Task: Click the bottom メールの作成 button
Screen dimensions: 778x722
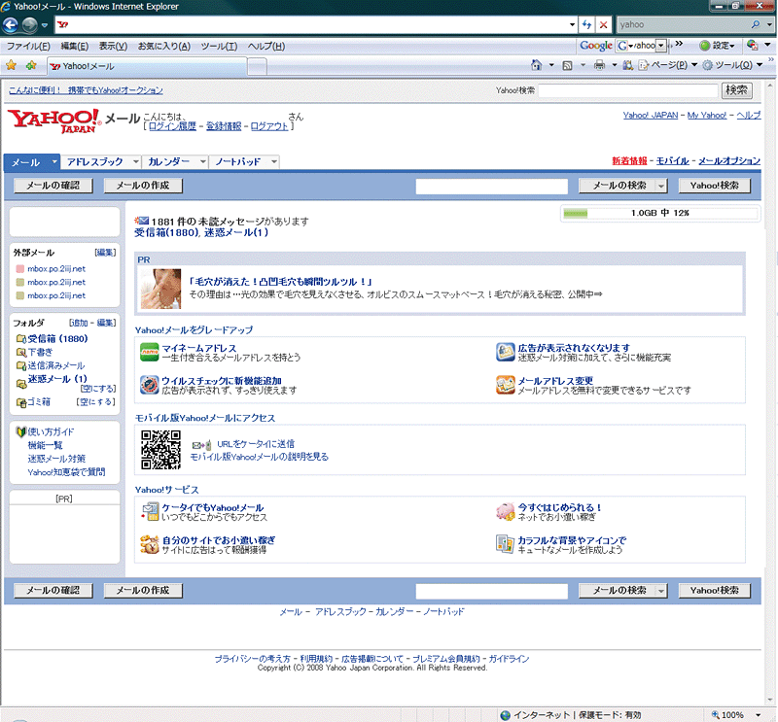Action: click(x=143, y=590)
